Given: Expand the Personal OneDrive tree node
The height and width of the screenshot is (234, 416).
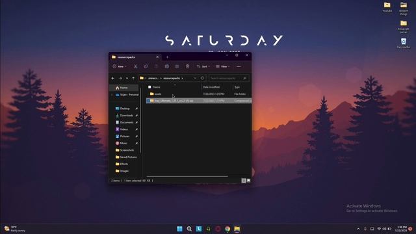Looking at the screenshot, I should coord(112,95).
